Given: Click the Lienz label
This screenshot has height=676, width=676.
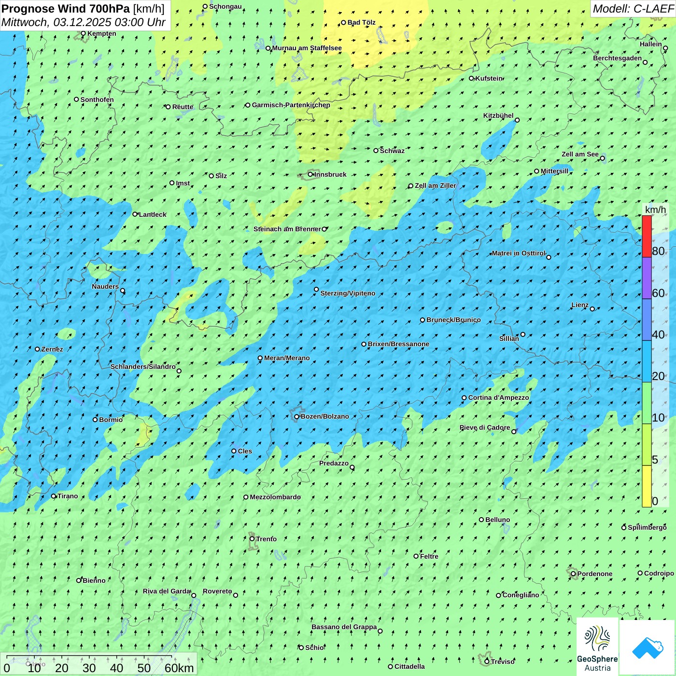Looking at the screenshot, I should click(x=580, y=305).
